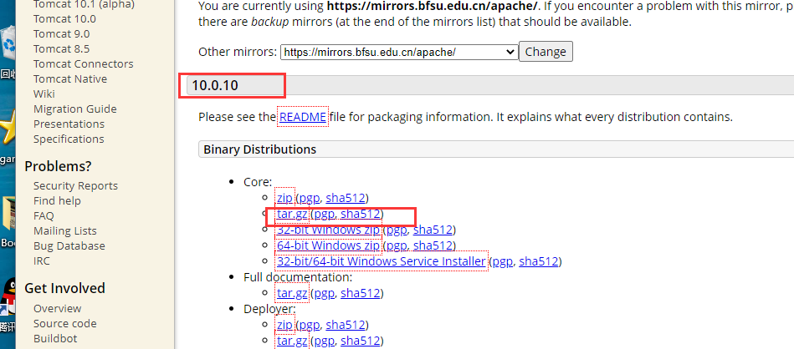Download the Full documentation tar.gz
The width and height of the screenshot is (794, 349).
pyautogui.click(x=292, y=293)
